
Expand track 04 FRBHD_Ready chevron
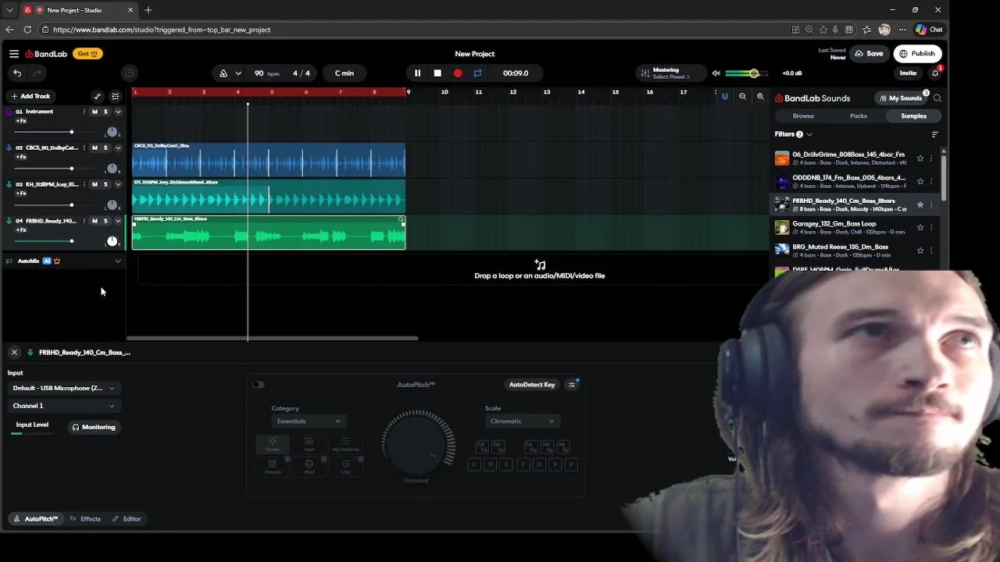(x=118, y=221)
